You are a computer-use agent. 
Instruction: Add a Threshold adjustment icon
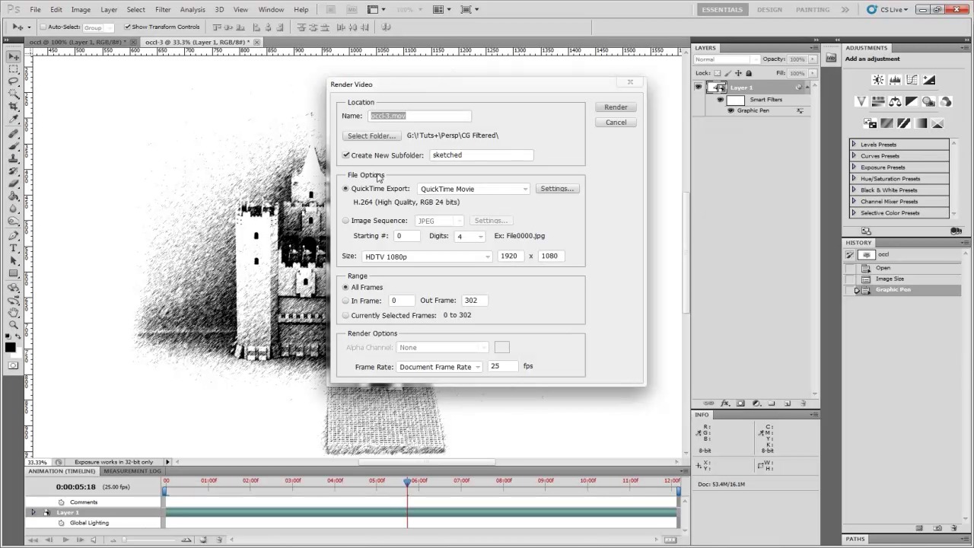coord(903,123)
